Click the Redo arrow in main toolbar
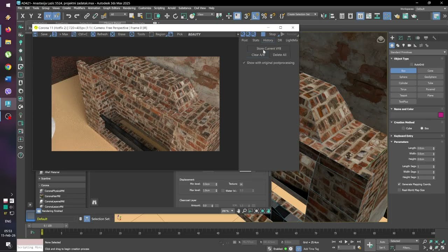 (77, 16)
